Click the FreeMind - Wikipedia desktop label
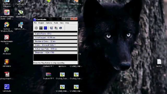 7,5
